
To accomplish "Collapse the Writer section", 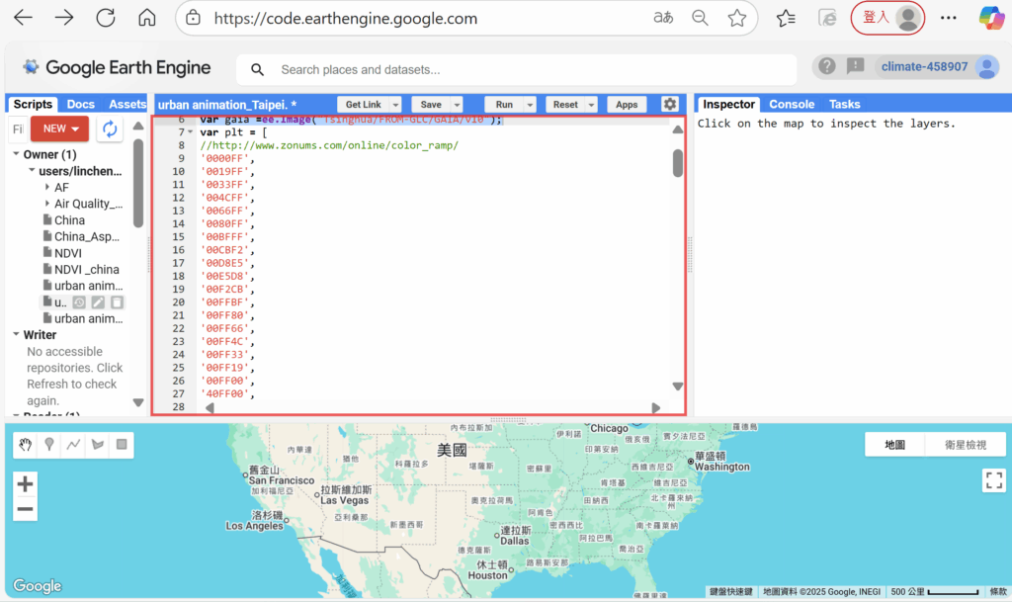I will [x=16, y=334].
